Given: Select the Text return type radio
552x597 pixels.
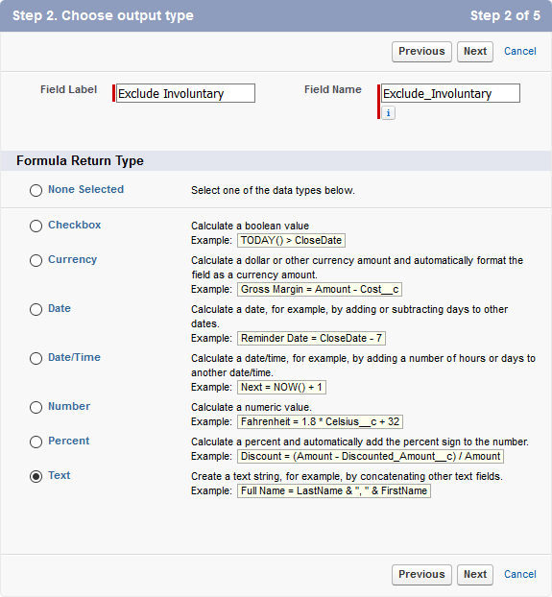Looking at the screenshot, I should coord(36,476).
